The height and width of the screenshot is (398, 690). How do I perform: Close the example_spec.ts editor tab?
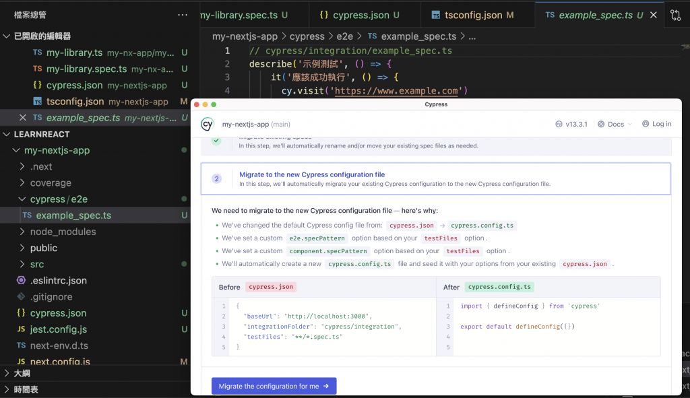point(654,15)
